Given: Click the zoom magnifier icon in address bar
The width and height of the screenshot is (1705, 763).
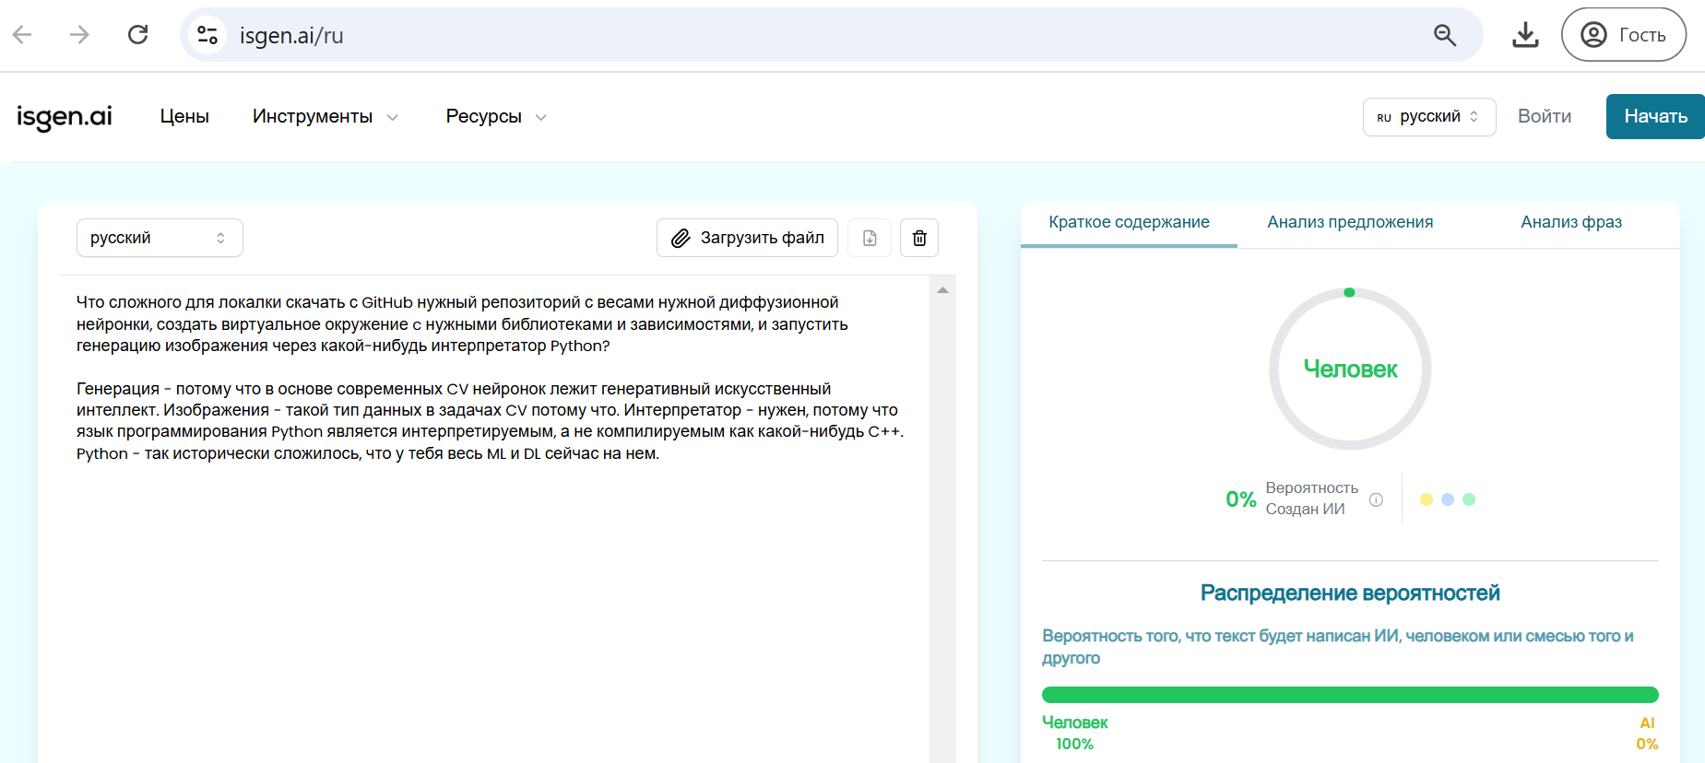Looking at the screenshot, I should pos(1445,35).
